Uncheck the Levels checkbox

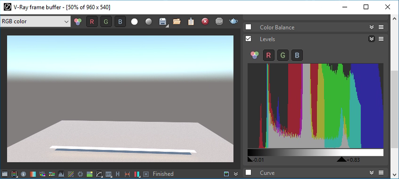coord(248,39)
